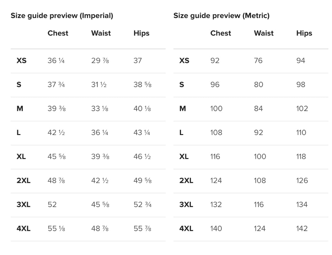Click the Imperial size guide preview heading
332x255 pixels.
tap(62, 16)
